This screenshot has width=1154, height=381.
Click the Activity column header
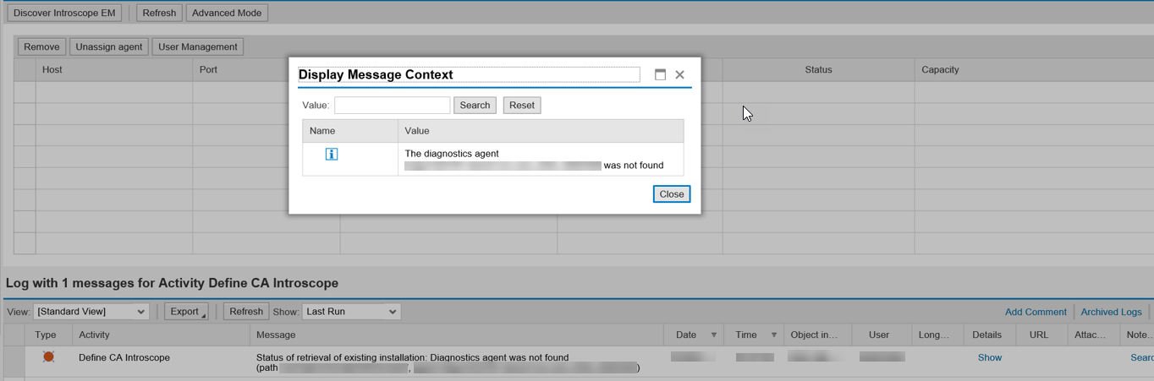(162, 335)
